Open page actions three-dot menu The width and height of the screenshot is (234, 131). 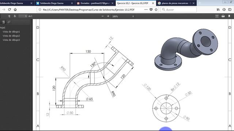tap(146, 10)
